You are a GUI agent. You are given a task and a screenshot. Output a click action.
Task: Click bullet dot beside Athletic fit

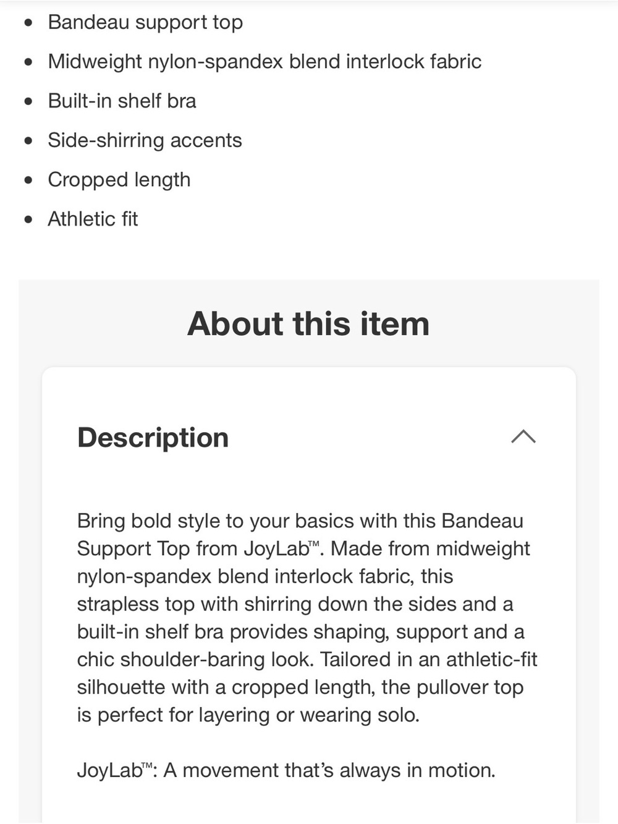click(x=28, y=219)
